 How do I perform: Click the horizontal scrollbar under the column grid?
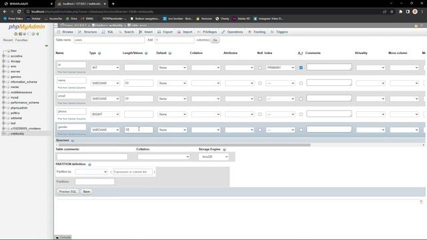(184, 145)
